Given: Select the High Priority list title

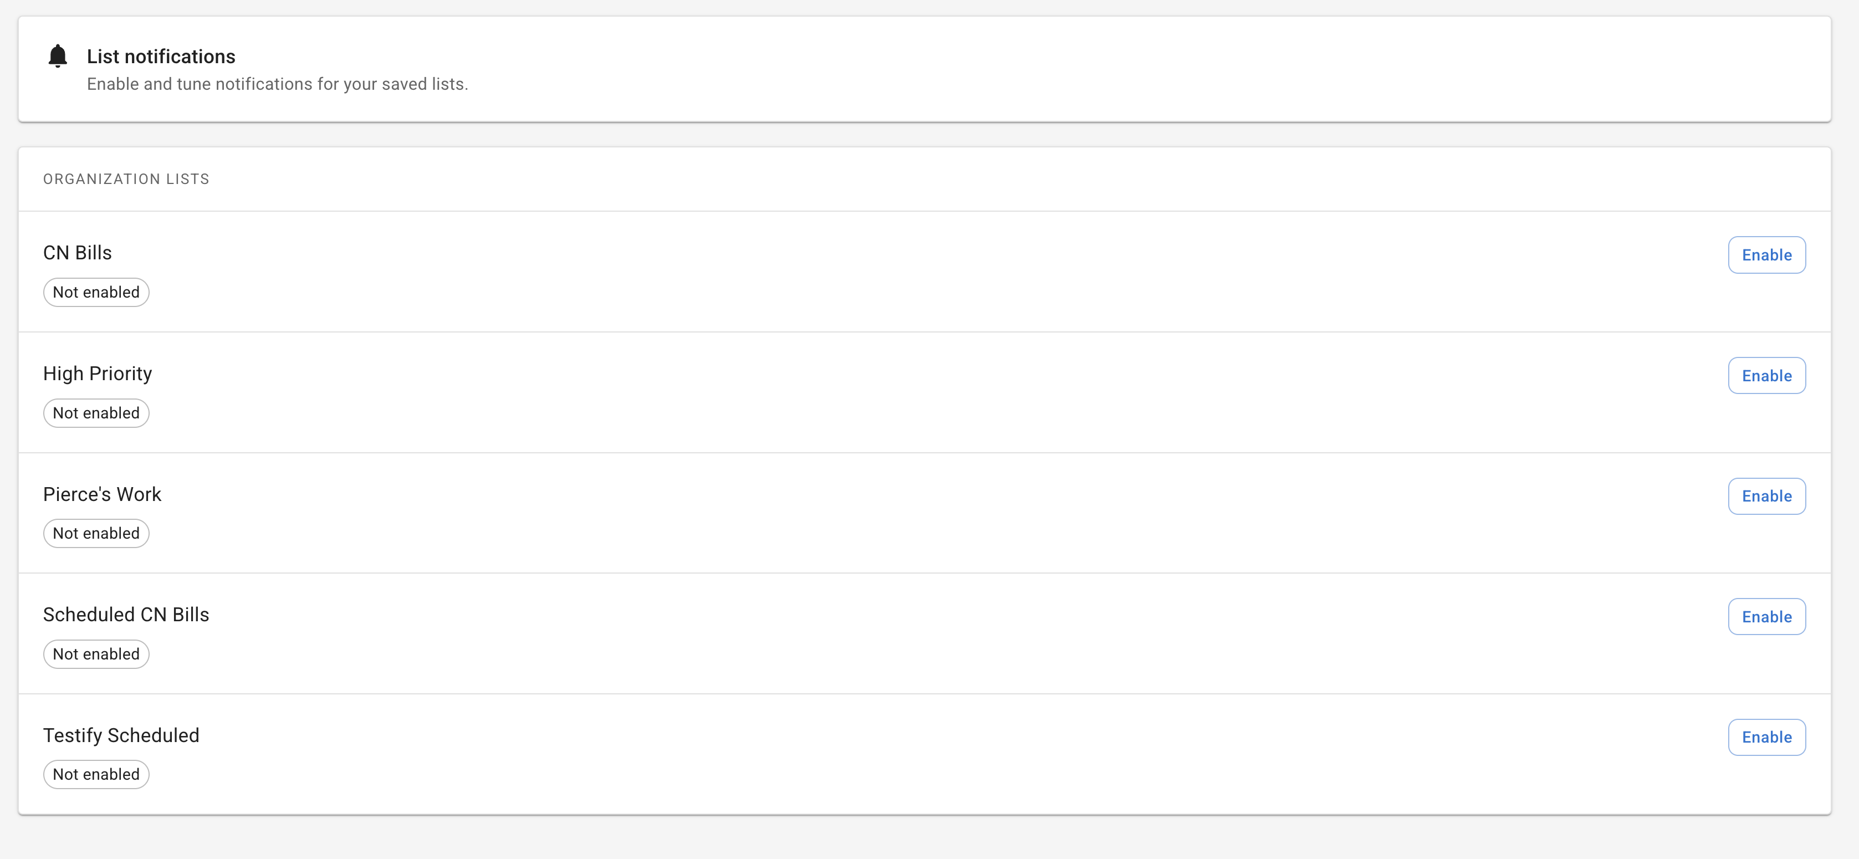Looking at the screenshot, I should tap(98, 373).
